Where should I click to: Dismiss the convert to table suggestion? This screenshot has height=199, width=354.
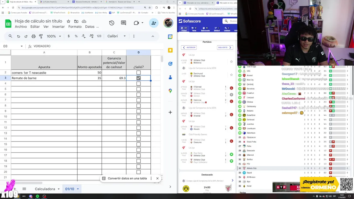(157, 179)
